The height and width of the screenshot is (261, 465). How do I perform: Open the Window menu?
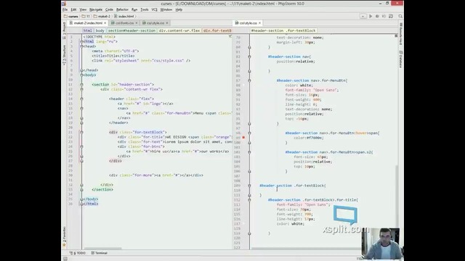166,9
